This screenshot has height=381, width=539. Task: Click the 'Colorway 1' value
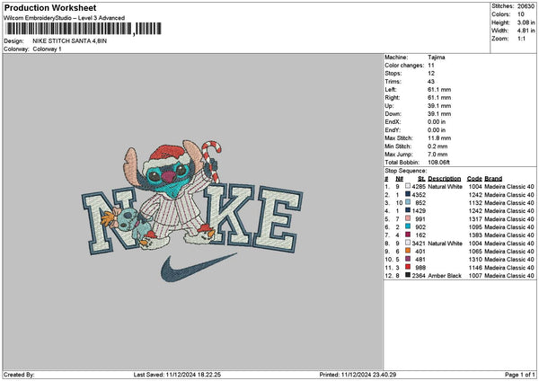(47, 49)
